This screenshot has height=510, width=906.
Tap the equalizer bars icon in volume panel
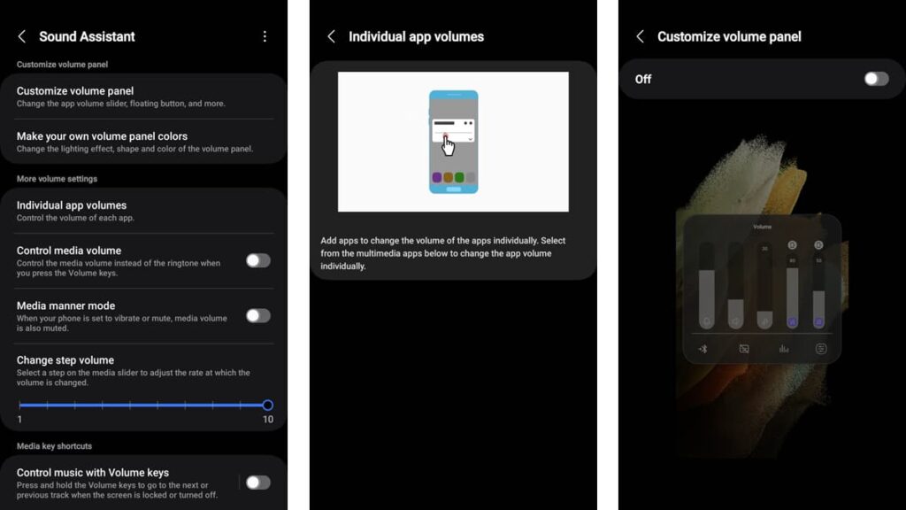784,349
